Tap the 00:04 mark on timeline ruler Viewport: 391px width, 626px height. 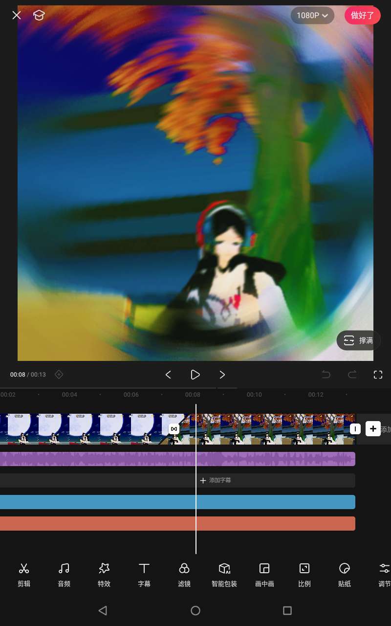click(69, 395)
